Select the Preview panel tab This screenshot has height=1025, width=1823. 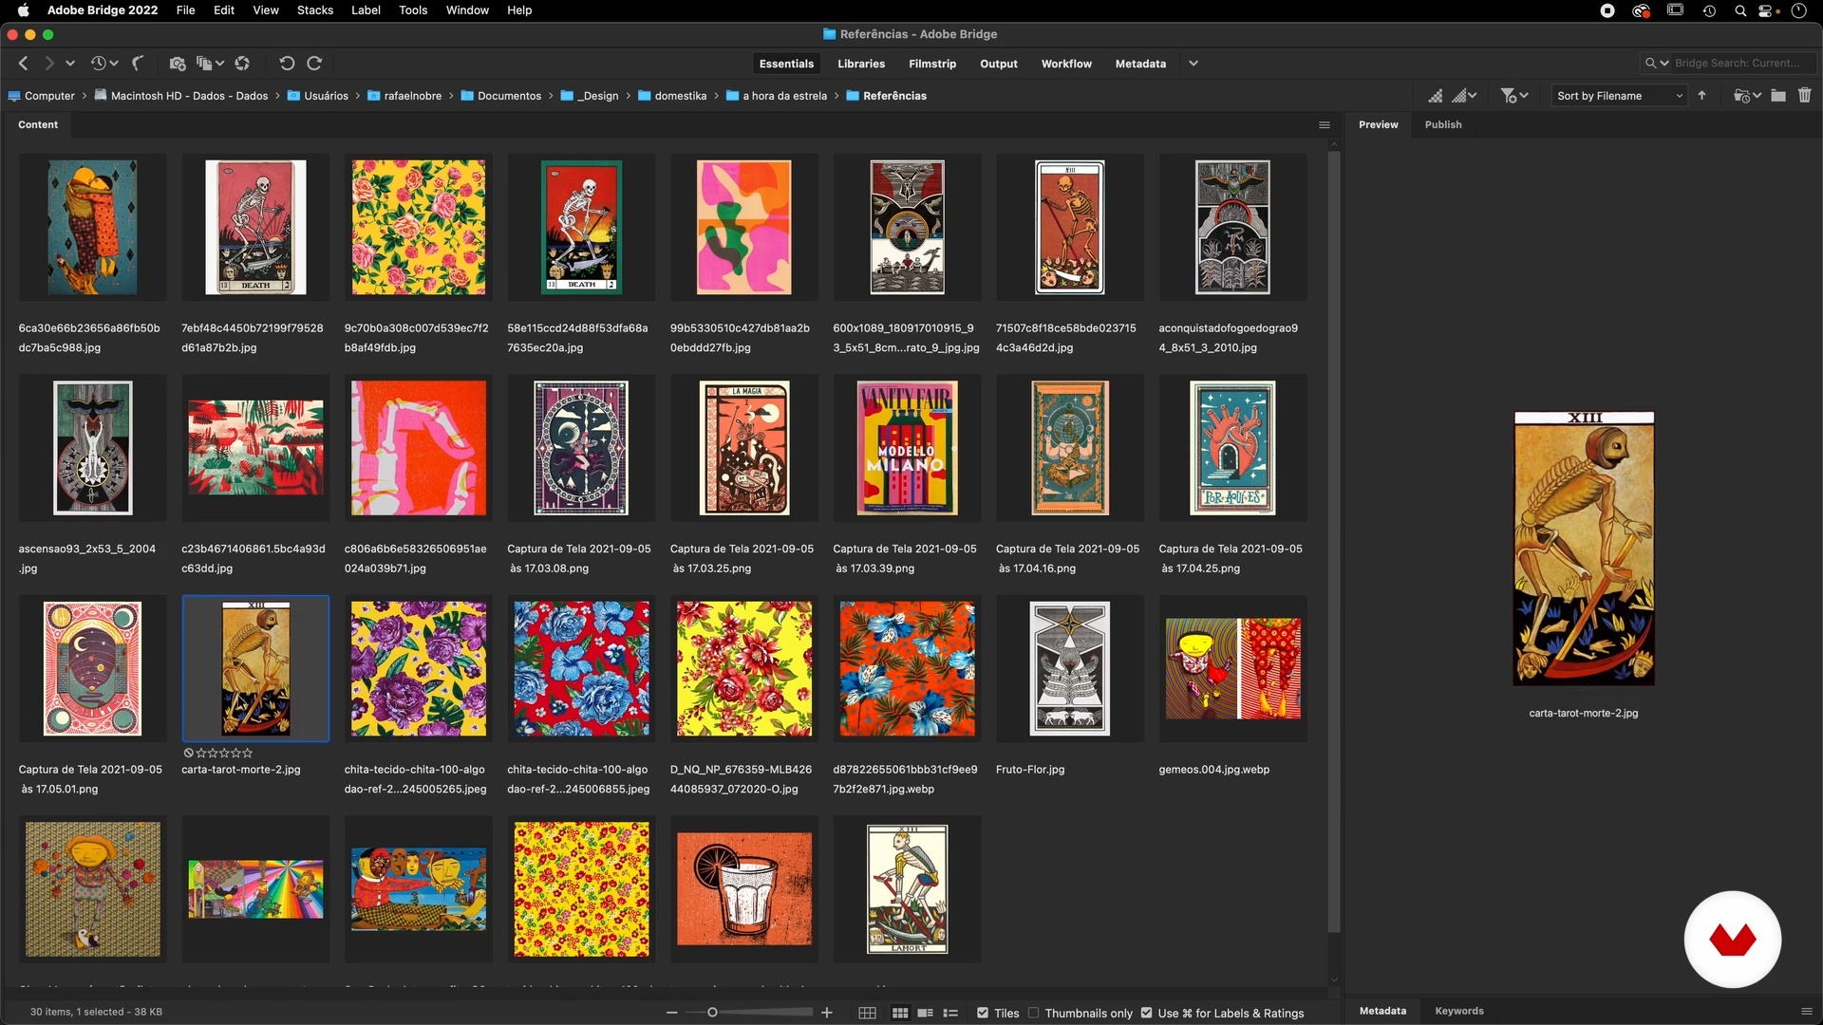pos(1378,124)
